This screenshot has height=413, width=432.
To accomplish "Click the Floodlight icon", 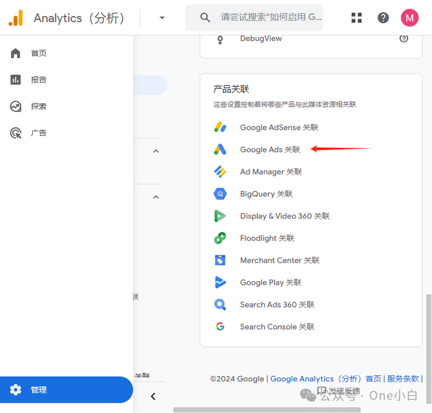I will (220, 238).
